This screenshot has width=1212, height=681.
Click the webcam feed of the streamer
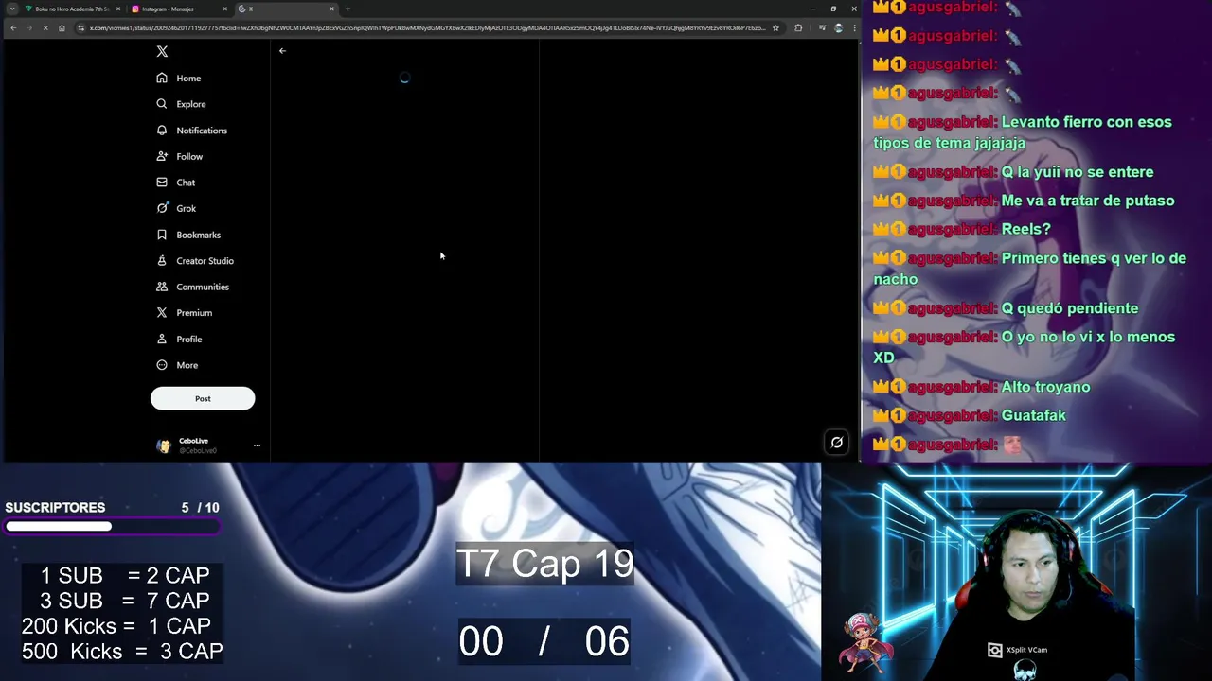click(x=1017, y=572)
